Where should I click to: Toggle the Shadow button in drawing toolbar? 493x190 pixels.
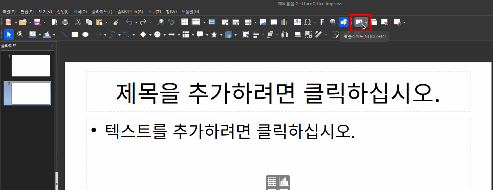(298, 34)
